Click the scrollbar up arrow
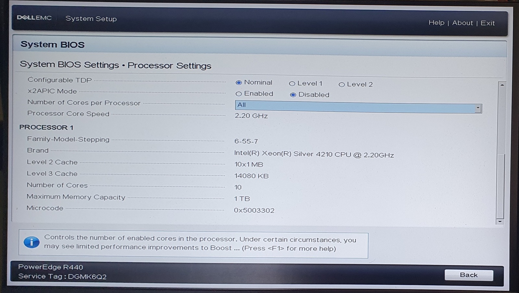Image resolution: width=519 pixels, height=293 pixels. [502, 85]
